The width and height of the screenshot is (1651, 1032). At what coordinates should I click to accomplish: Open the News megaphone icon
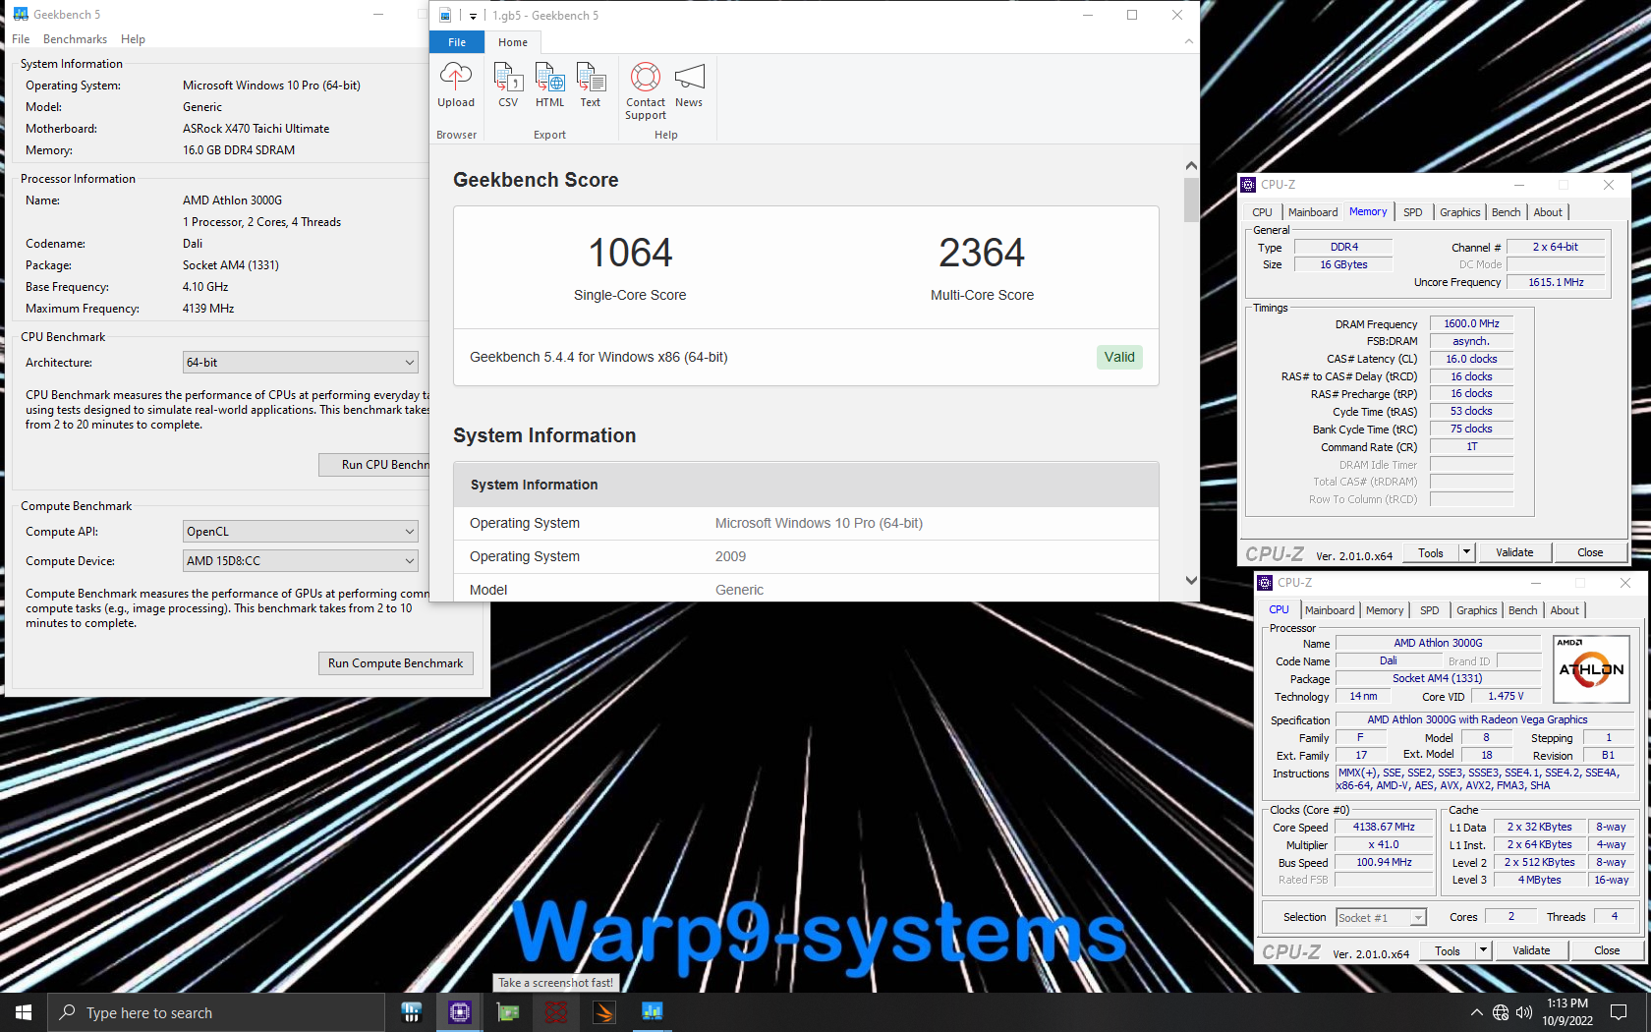click(x=689, y=77)
